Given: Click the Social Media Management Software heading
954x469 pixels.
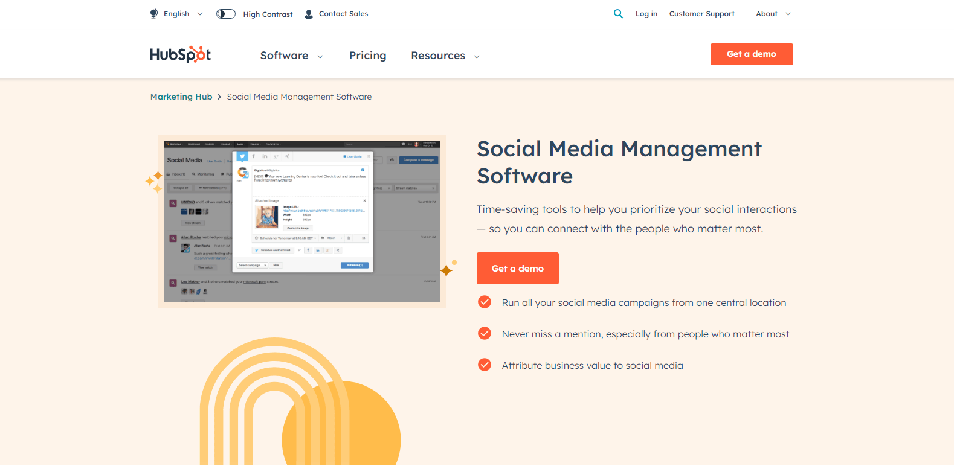Looking at the screenshot, I should pos(619,162).
